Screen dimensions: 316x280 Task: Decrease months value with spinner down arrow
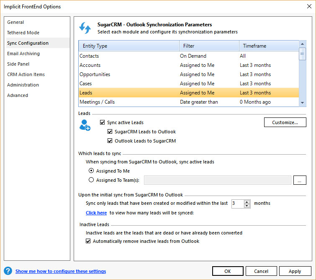click(x=247, y=206)
